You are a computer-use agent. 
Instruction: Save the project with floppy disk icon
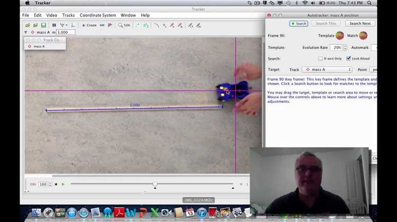point(43,25)
